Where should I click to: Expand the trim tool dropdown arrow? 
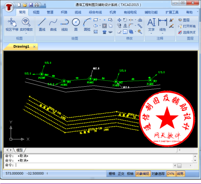[x=135, y=20]
